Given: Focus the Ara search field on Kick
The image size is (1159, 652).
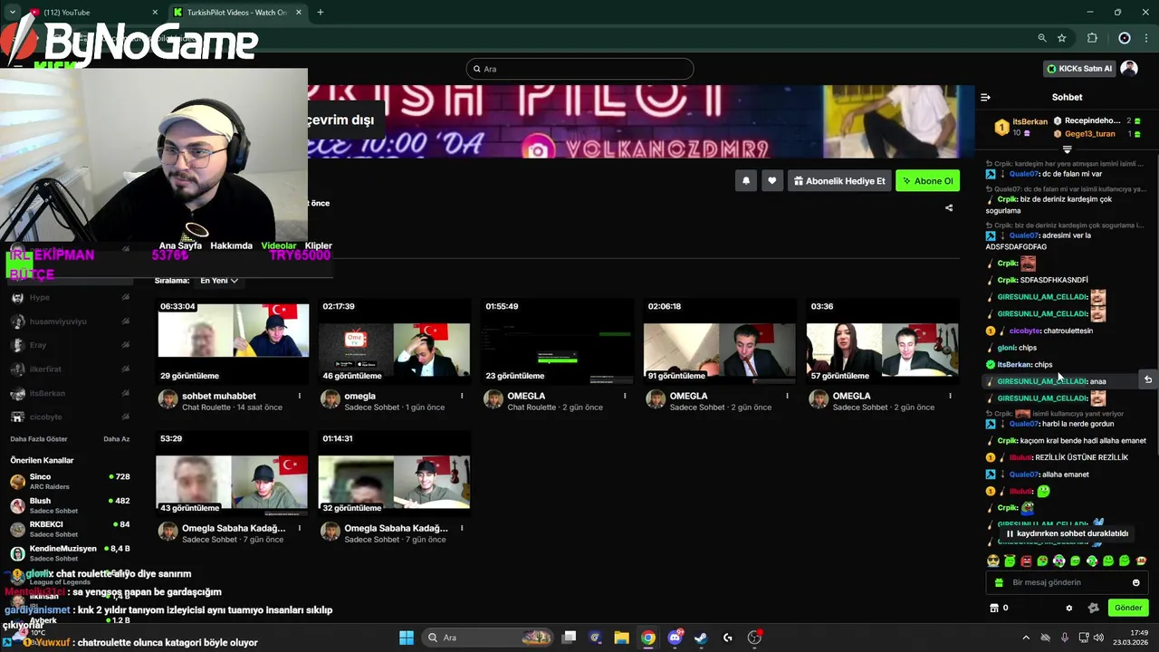Looking at the screenshot, I should [x=579, y=69].
